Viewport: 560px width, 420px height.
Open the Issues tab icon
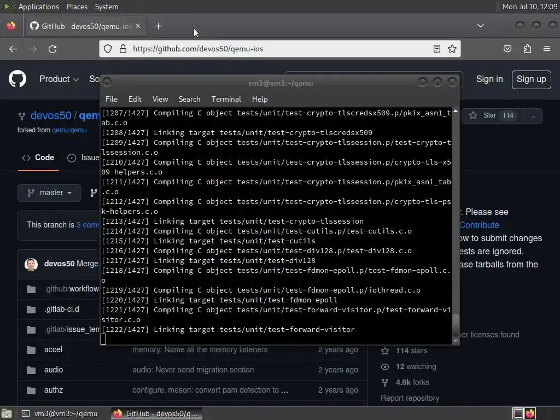tap(72, 158)
